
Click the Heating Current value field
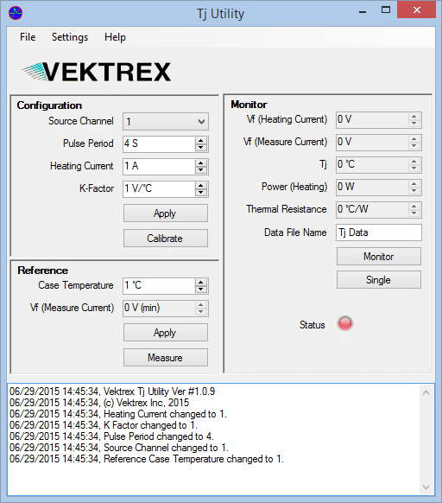tap(159, 166)
